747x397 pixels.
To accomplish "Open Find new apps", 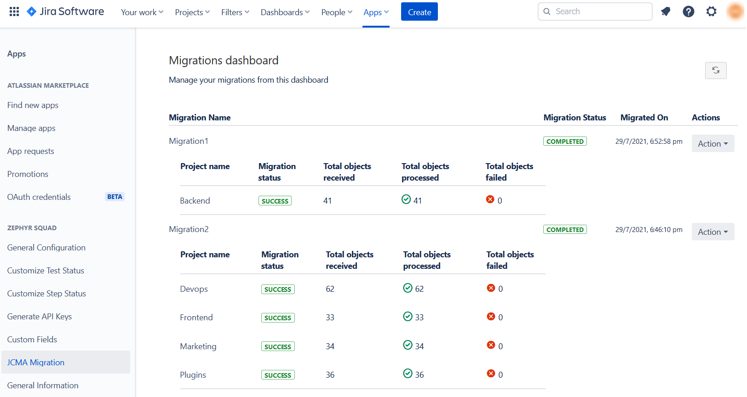I will tap(33, 105).
